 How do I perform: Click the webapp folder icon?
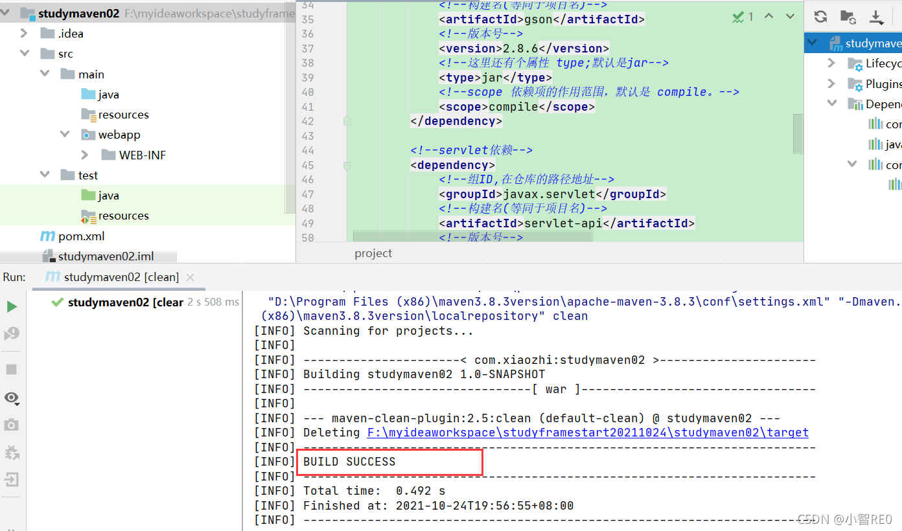pyautogui.click(x=88, y=135)
